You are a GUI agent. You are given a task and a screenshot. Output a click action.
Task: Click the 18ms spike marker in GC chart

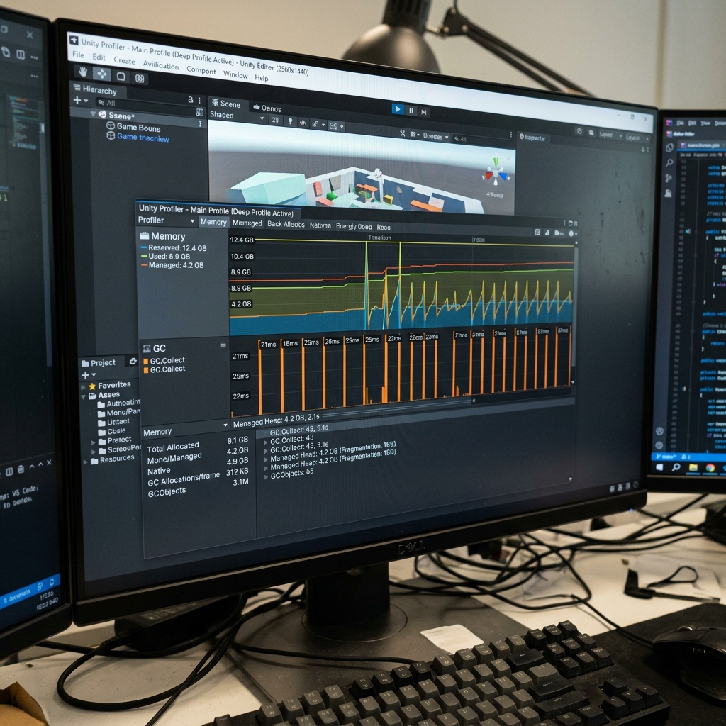(290, 344)
